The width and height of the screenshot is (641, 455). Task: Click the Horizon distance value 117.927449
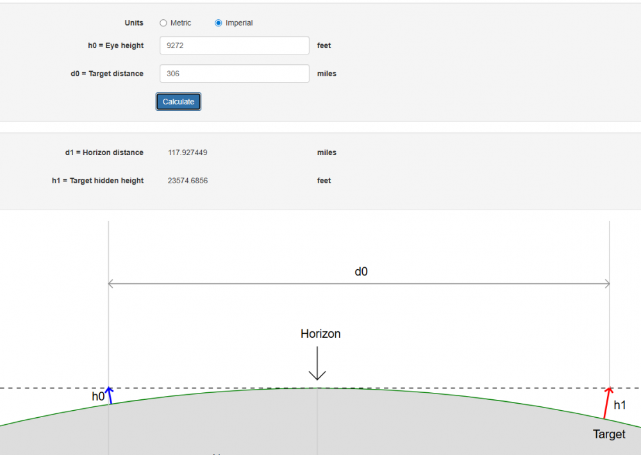tap(187, 153)
